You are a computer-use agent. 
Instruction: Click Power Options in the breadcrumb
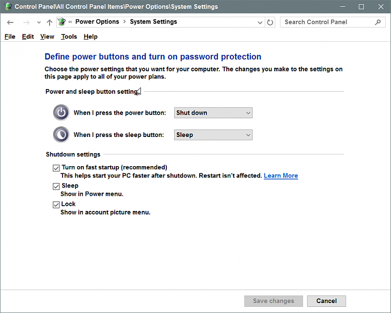97,22
